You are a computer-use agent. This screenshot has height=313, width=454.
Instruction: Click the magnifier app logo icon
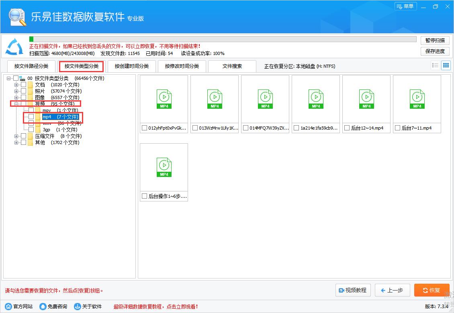click(17, 17)
